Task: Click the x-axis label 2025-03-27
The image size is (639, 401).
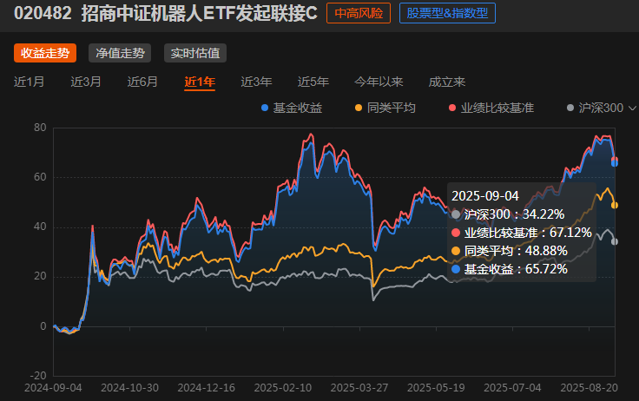Action: click(x=359, y=388)
